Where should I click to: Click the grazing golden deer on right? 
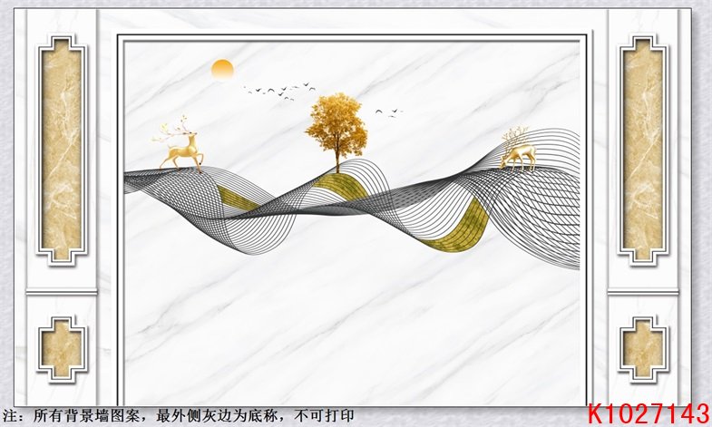518,150
